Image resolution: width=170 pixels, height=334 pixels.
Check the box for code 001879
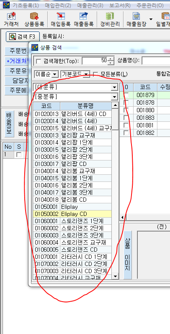[126, 95]
